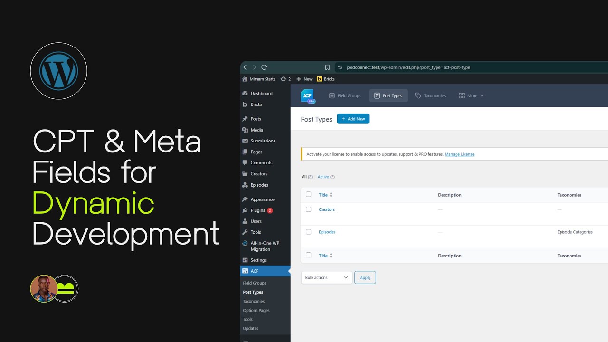Click the WordPress logo in thumbnail
The height and width of the screenshot is (342, 608).
59,71
